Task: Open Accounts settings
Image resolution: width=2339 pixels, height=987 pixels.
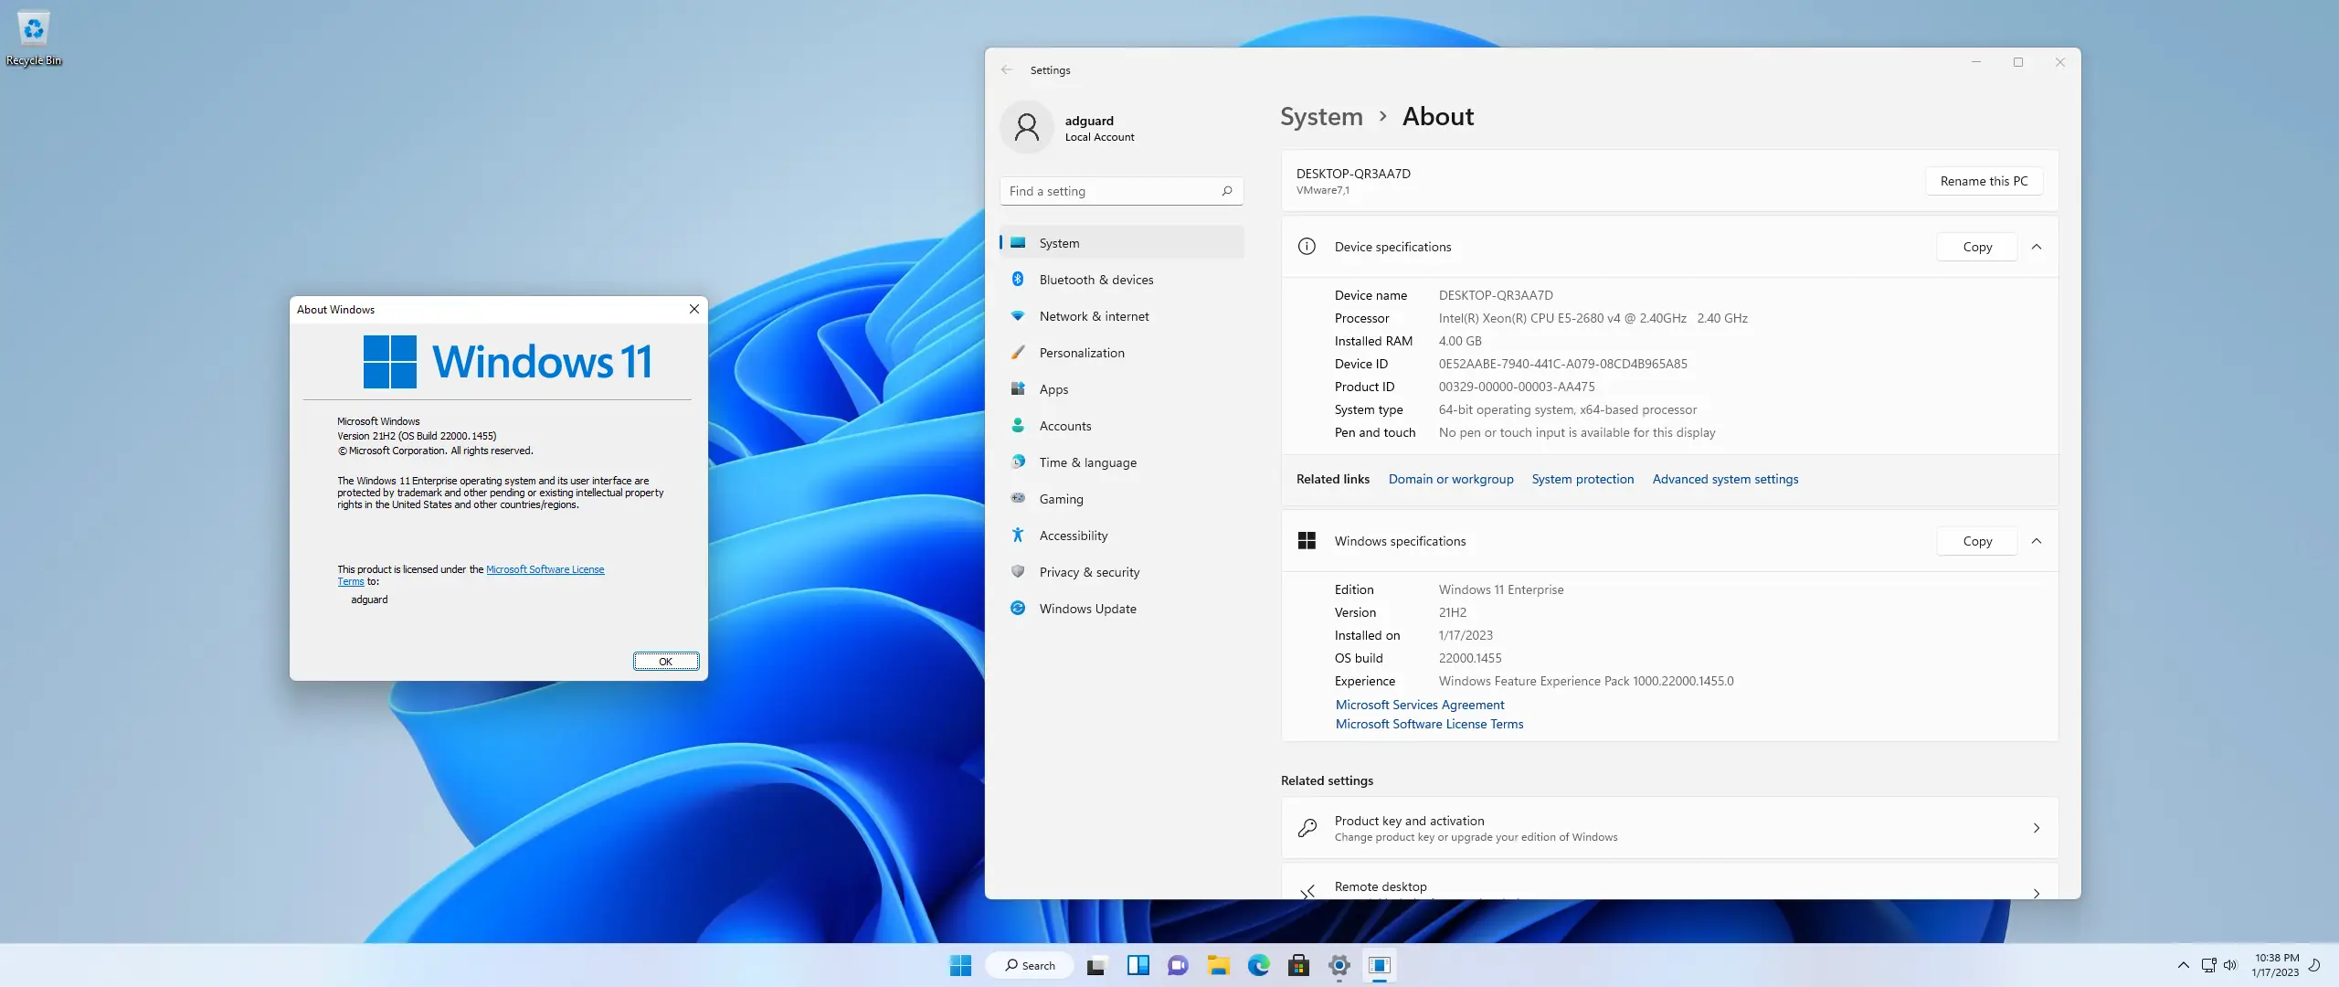Action: [1064, 425]
